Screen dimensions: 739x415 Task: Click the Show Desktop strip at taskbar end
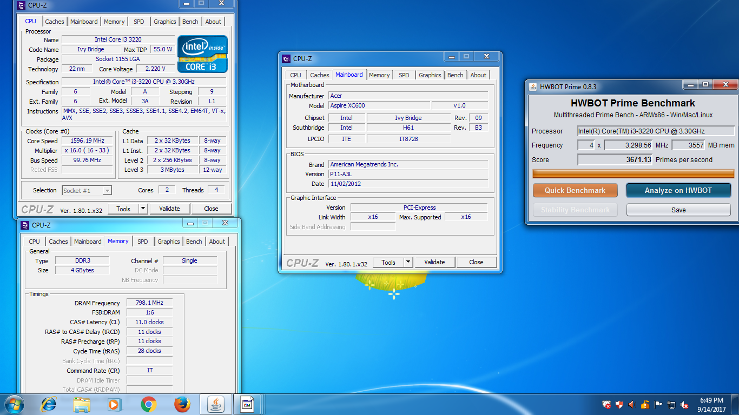point(735,404)
